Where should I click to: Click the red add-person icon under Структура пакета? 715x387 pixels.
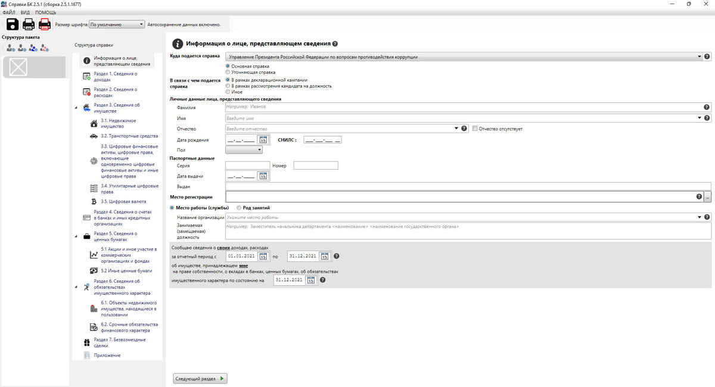pyautogui.click(x=45, y=48)
